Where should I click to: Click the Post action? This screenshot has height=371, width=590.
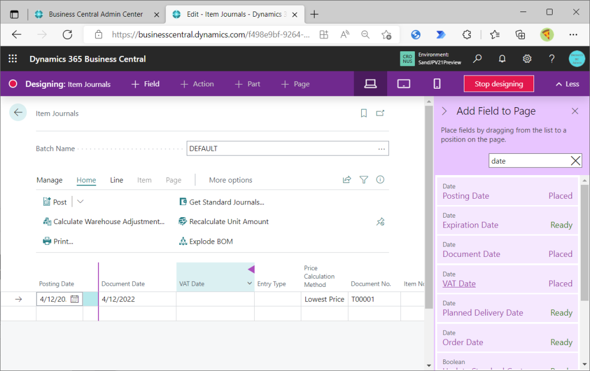coord(55,202)
